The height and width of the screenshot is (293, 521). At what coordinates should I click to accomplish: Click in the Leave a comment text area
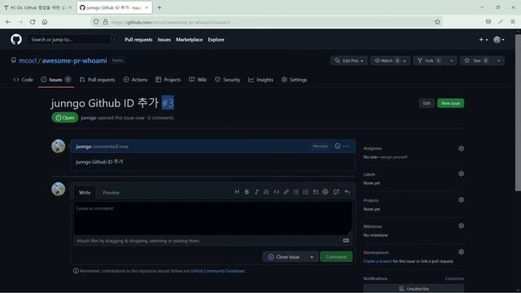212,218
